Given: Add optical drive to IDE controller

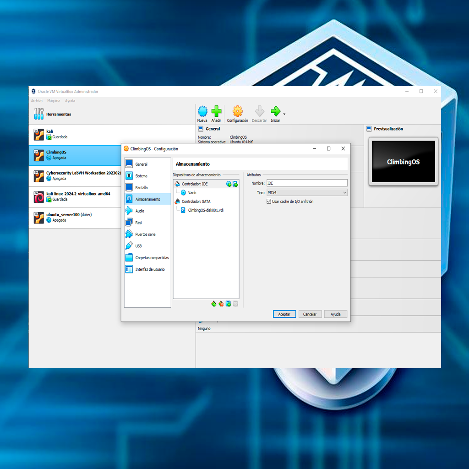Looking at the screenshot, I should point(229,184).
